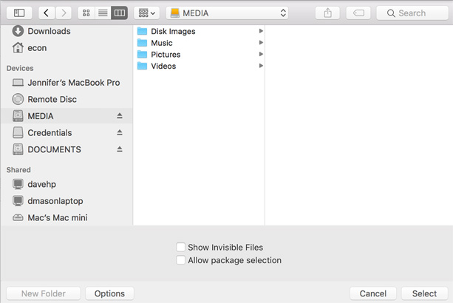Select the Videos folder

click(x=199, y=66)
